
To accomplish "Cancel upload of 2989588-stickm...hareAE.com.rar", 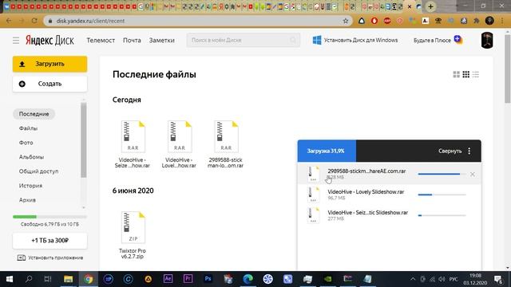I will point(473,175).
